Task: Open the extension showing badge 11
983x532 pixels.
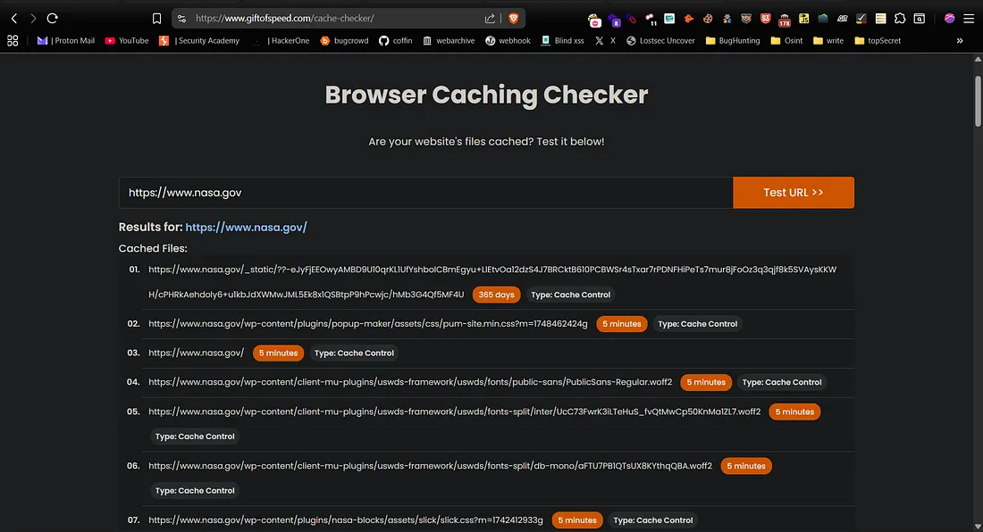Action: click(651, 20)
